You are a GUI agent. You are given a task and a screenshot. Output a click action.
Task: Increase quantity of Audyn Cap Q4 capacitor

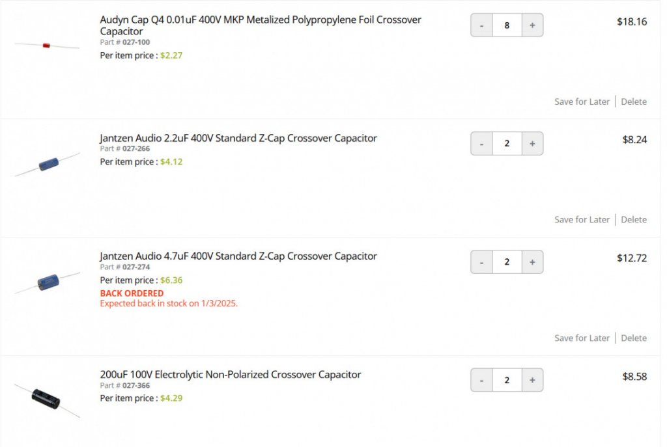[x=532, y=25]
